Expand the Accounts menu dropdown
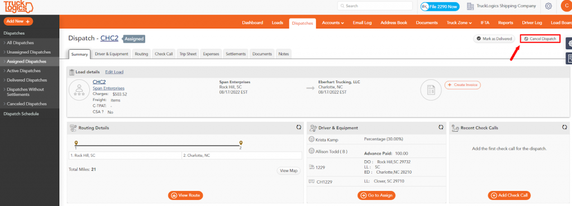This screenshot has width=572, height=206. [333, 22]
